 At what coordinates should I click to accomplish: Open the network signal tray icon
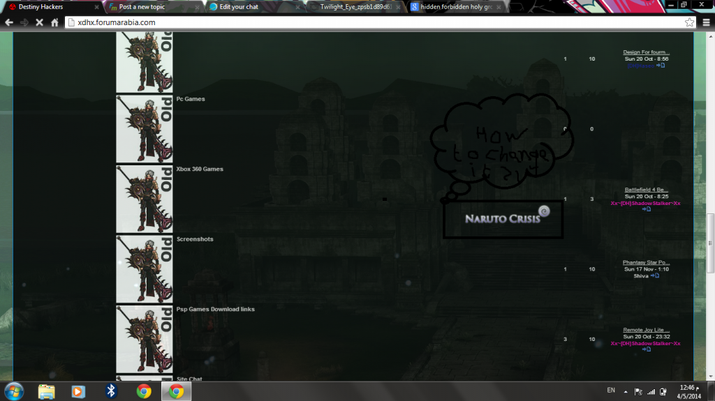pyautogui.click(x=651, y=391)
